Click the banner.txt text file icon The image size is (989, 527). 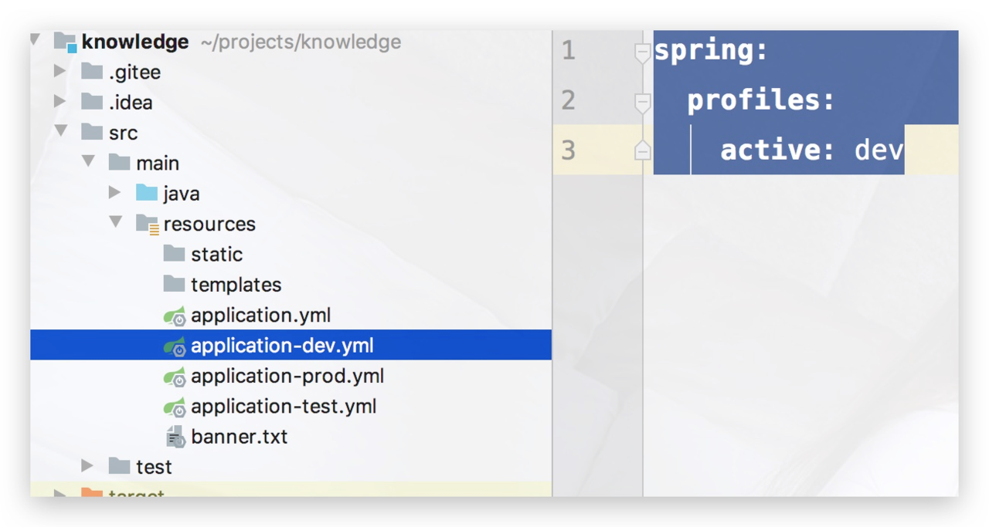175,437
